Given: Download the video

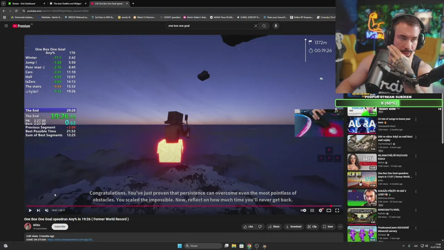Looking at the screenshot, I should [x=293, y=227].
